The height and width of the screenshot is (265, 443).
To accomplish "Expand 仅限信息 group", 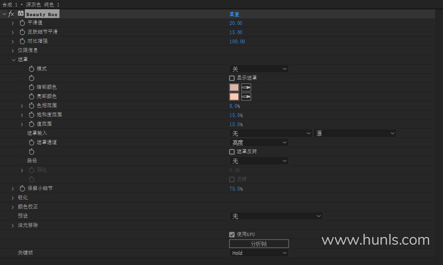I will coord(13,51).
